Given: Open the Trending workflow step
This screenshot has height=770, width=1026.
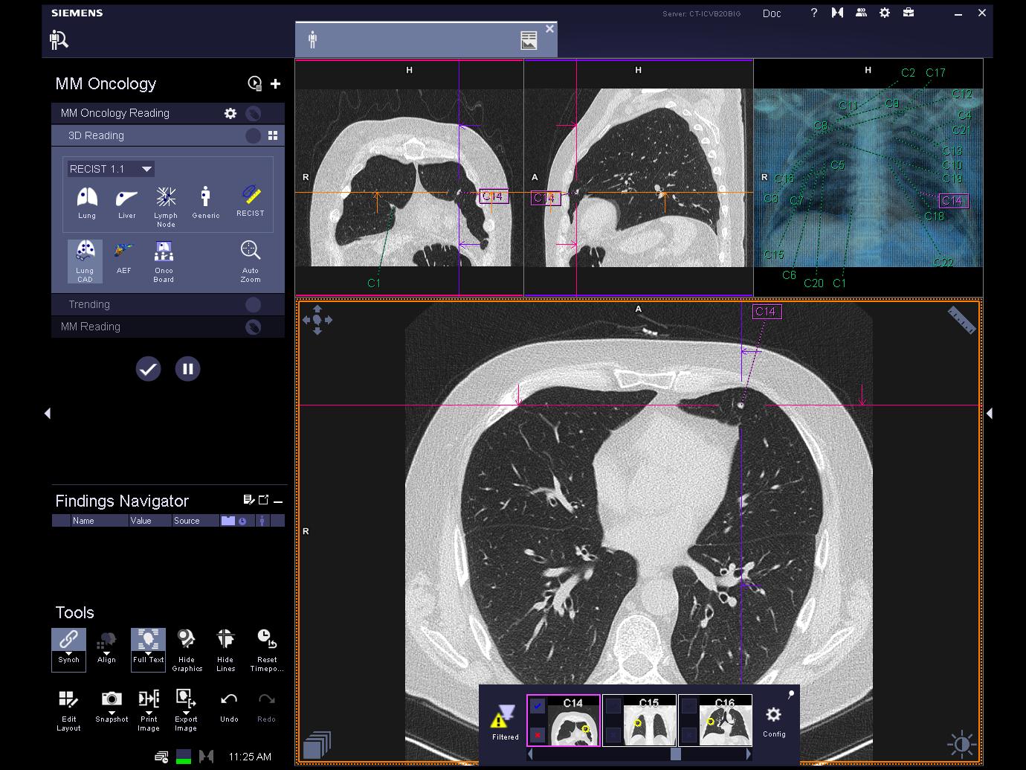Looking at the screenshot, I should pos(89,304).
